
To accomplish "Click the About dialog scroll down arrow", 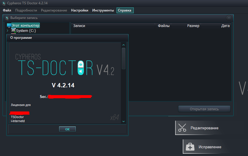I will (123, 122).
